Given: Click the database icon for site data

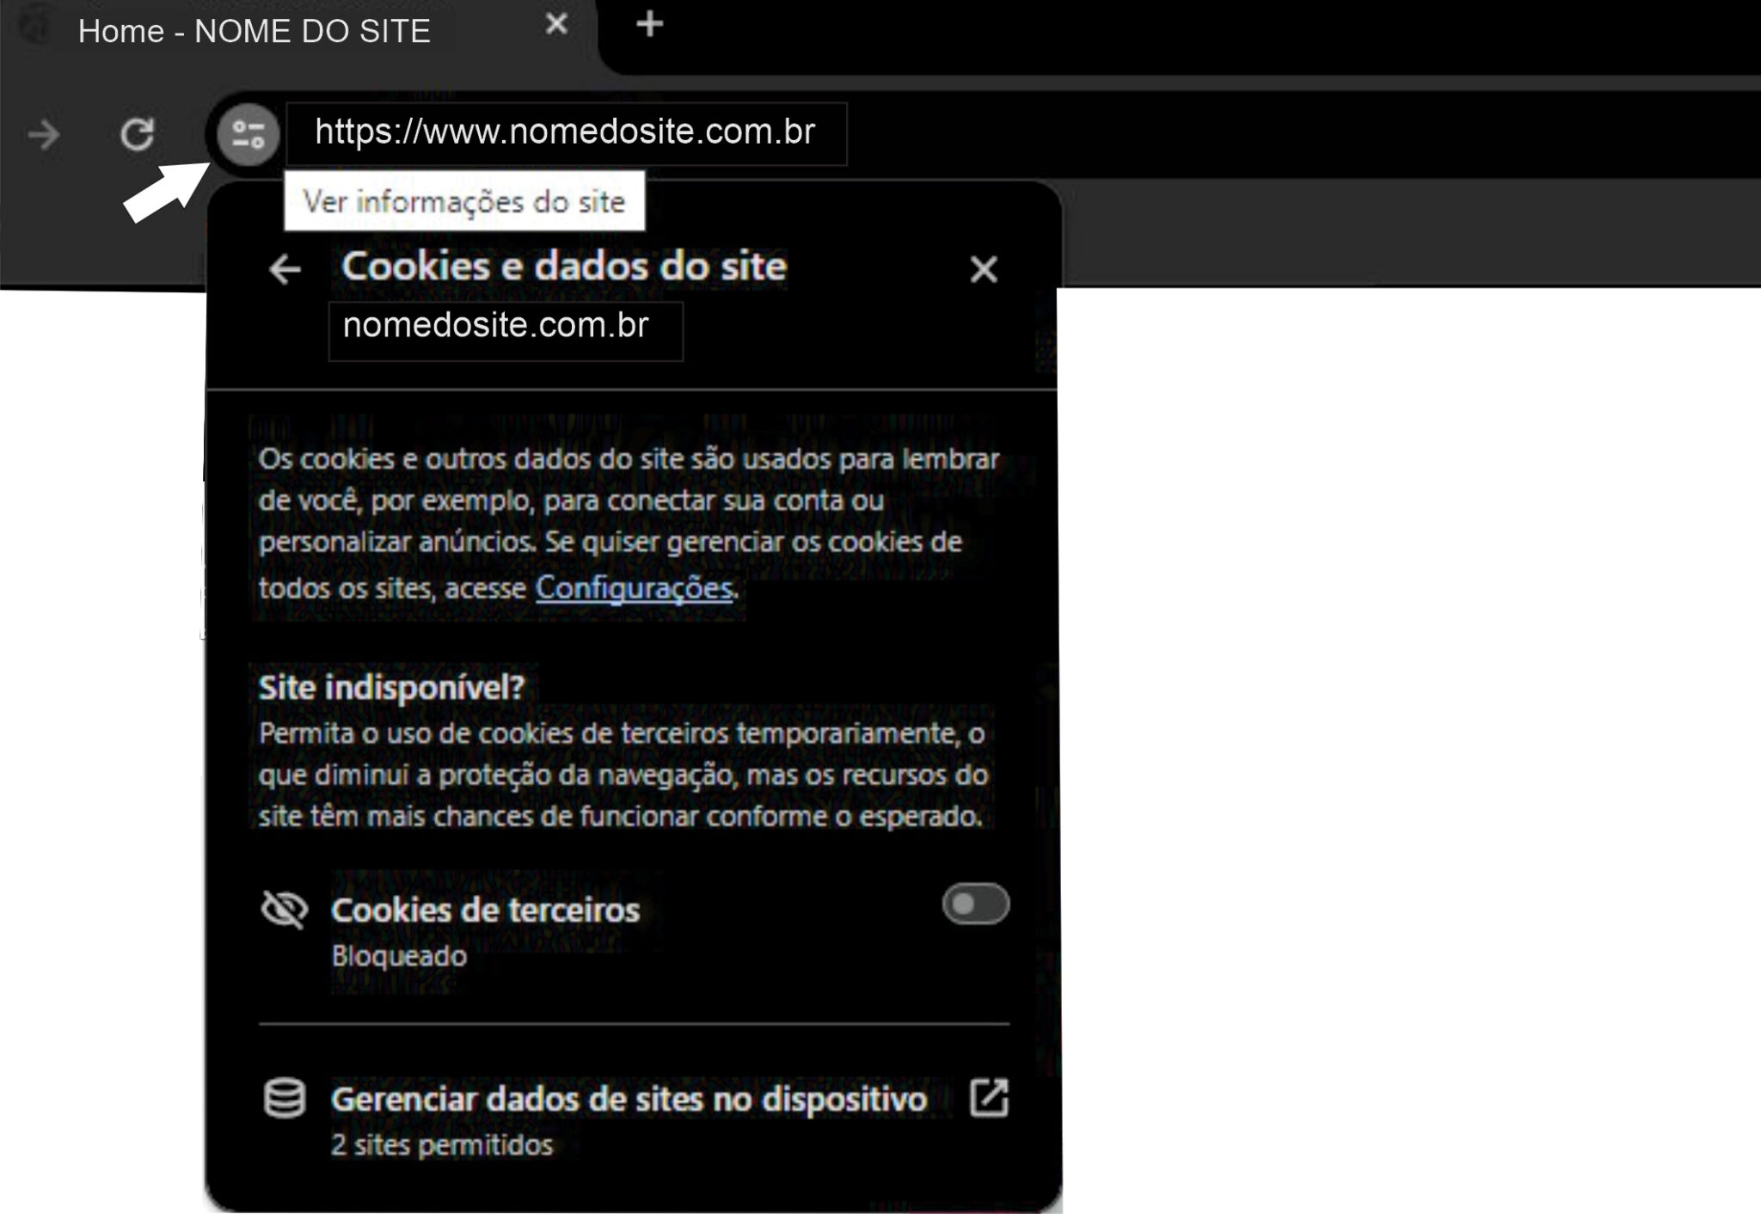Looking at the screenshot, I should click(x=285, y=1098).
